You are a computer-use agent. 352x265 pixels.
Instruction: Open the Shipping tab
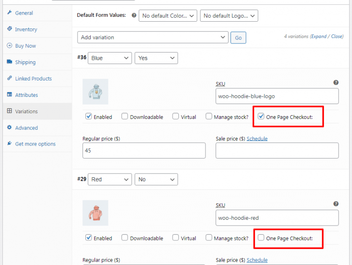pos(38,62)
